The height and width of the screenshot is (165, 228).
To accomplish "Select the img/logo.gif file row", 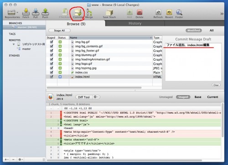I will pyautogui.click(x=104, y=64).
